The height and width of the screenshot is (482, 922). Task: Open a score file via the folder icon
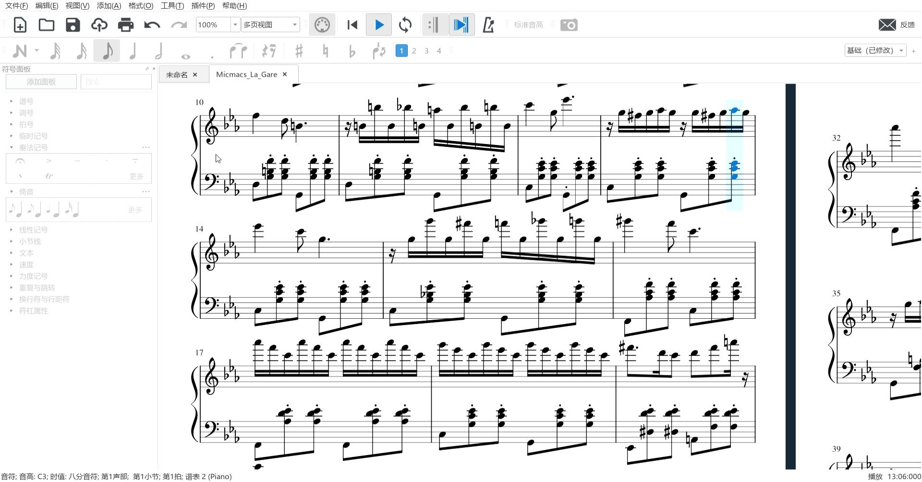pos(47,25)
